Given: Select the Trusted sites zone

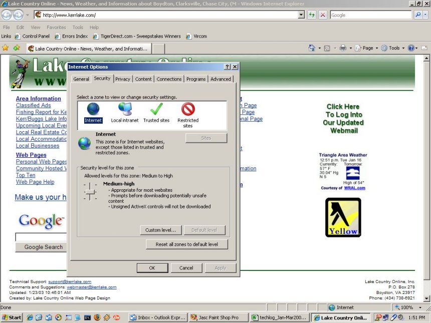Looking at the screenshot, I should point(156,113).
